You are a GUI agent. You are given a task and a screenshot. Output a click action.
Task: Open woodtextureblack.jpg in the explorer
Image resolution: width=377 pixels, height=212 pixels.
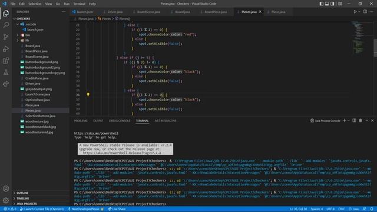(x=41, y=127)
